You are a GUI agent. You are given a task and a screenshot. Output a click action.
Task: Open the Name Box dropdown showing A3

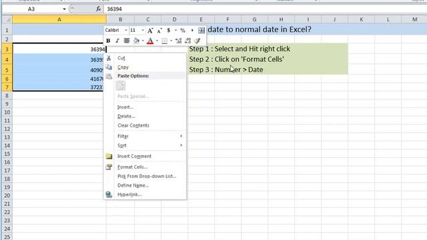coord(64,9)
